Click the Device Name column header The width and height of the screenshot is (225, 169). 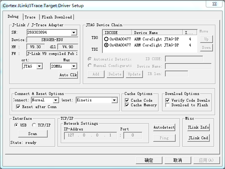[157, 33]
